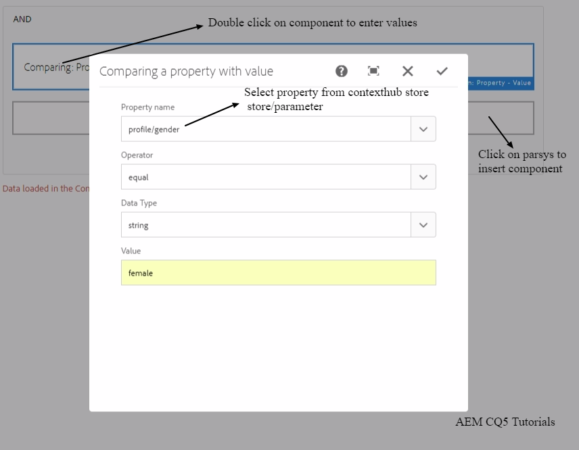Open the Data Type dropdown
Screen dimensions: 579x450
point(423,224)
